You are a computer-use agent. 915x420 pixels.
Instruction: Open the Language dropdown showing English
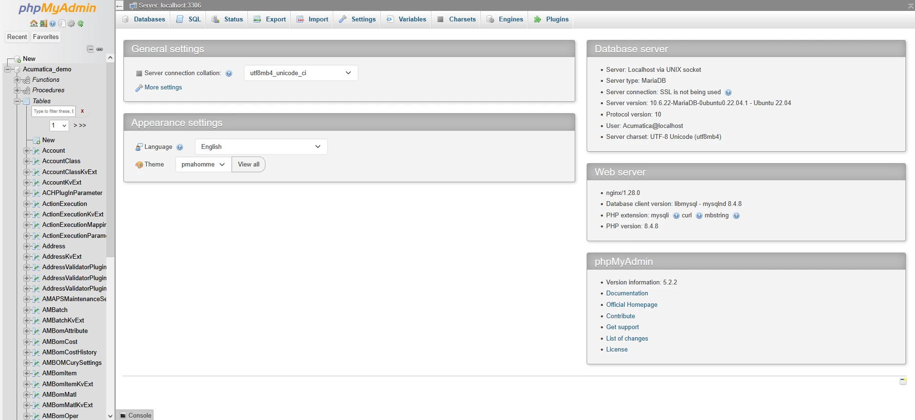(x=261, y=147)
